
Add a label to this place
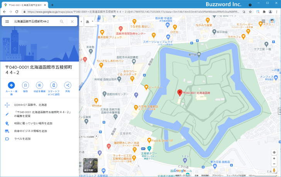click(x=39, y=139)
